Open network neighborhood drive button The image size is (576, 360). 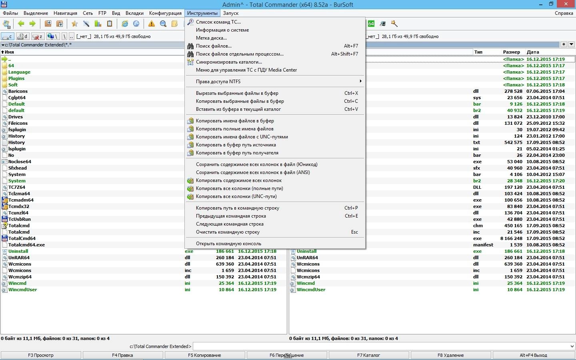[52, 36]
